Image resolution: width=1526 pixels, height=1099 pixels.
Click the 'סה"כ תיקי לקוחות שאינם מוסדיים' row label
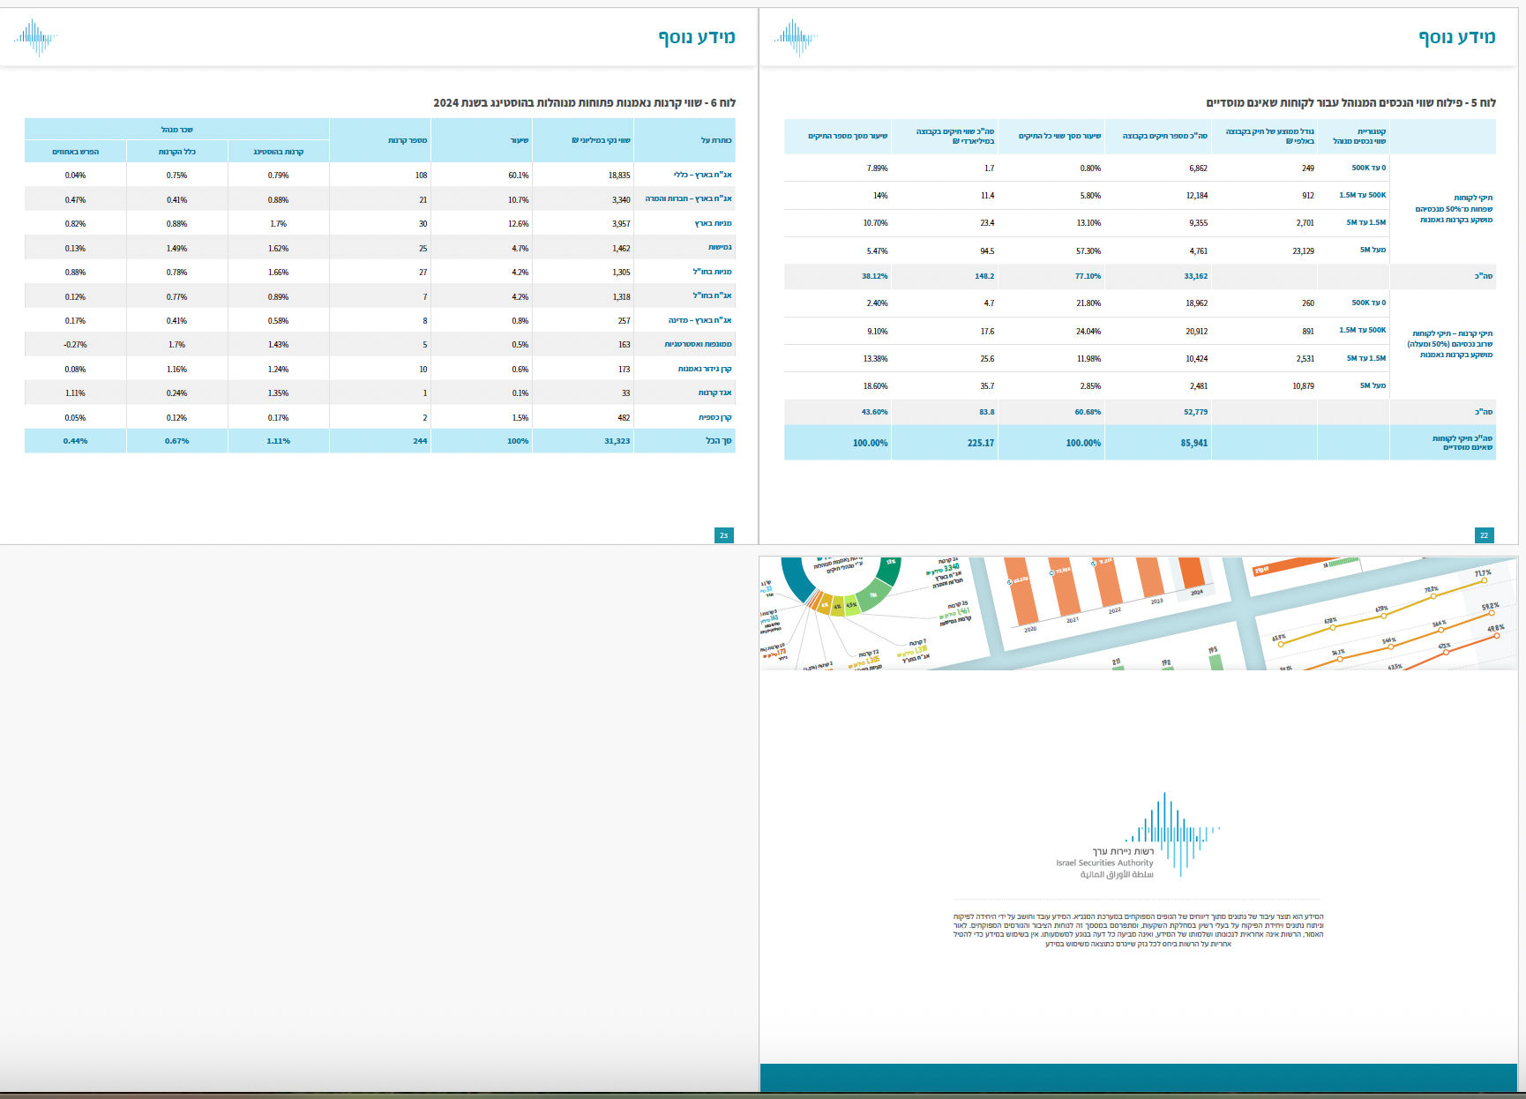click(x=1462, y=443)
